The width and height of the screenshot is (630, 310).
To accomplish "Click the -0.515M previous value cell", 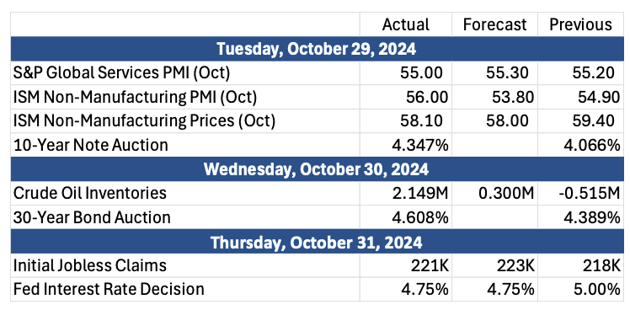I will point(581,193).
